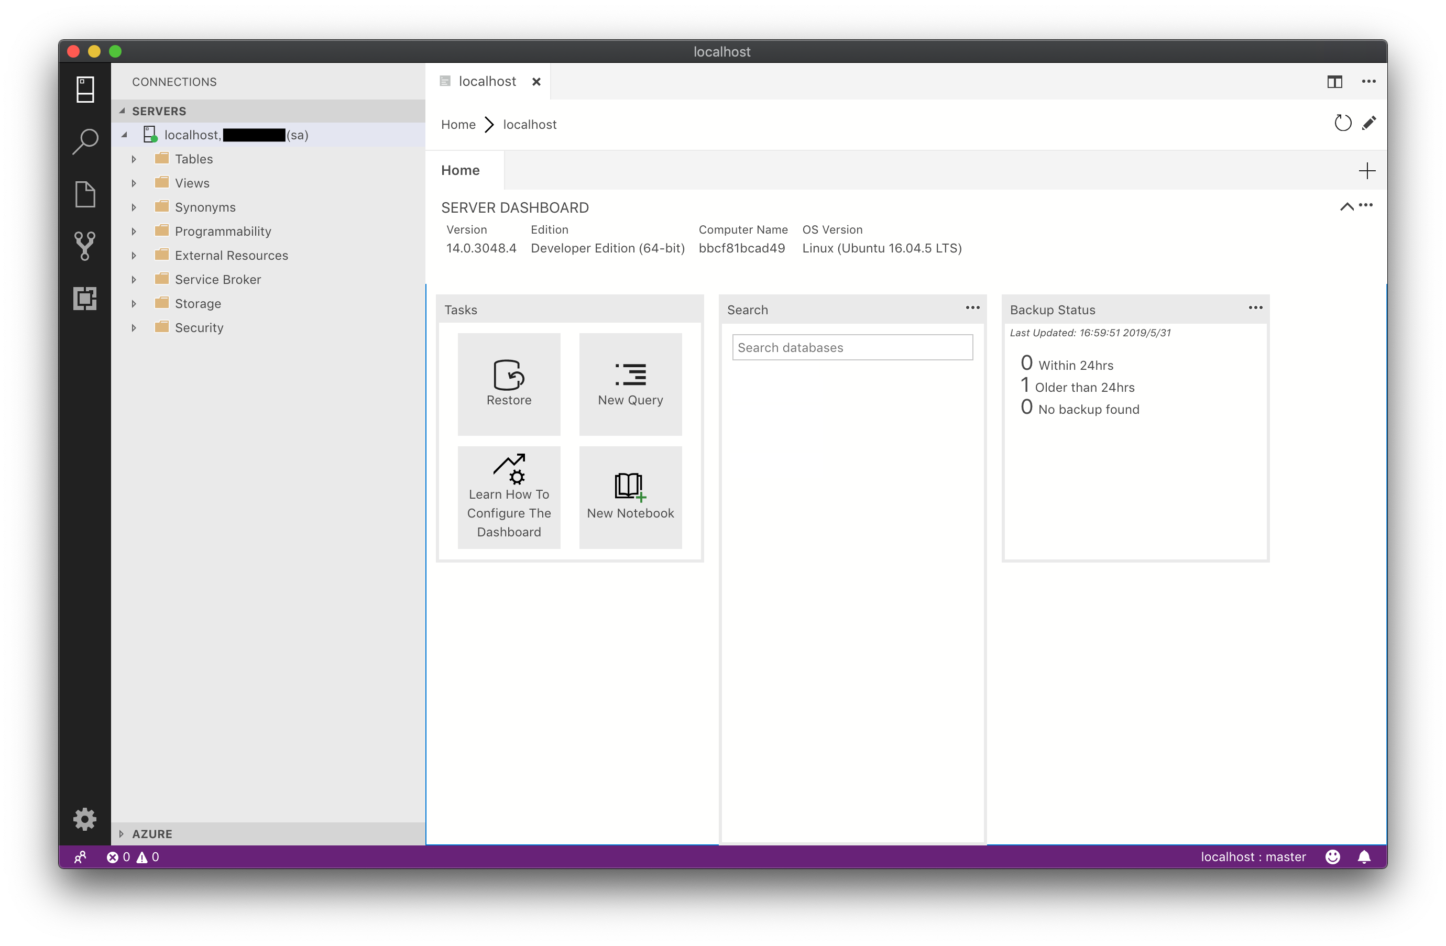Click the computer name 'bbcf81bcad49'
1446x946 pixels.
pos(741,248)
